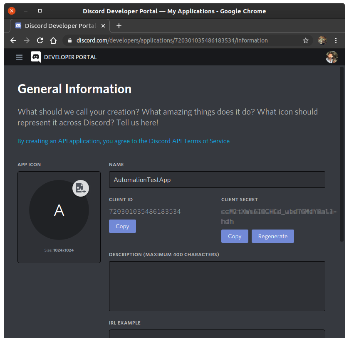Click the Discord logo in portal header
The width and height of the screenshot is (349, 342).
click(x=36, y=57)
